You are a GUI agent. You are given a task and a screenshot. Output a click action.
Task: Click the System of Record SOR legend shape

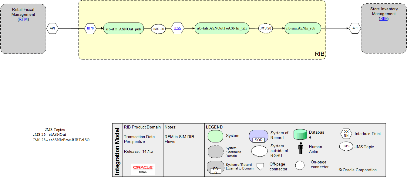[x=259, y=136]
